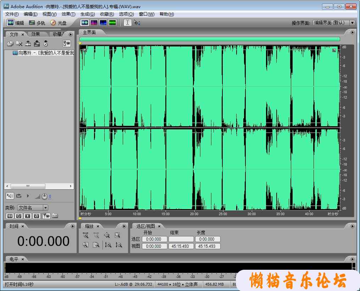This screenshot has width=360, height=291.
Task: Click zoom in horizontally icon
Action: [x=85, y=235]
